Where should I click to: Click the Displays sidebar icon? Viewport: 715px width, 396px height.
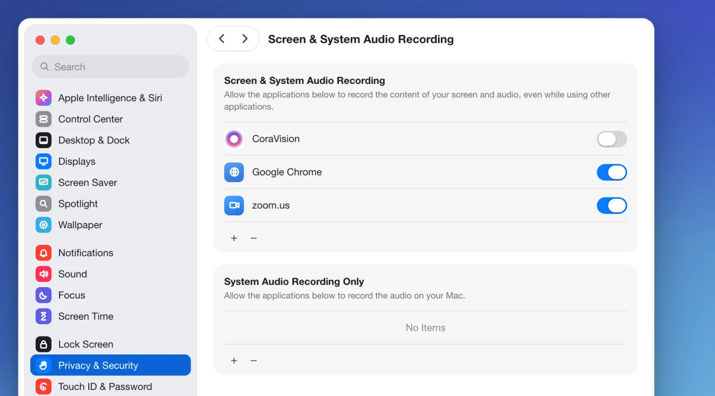click(x=43, y=161)
